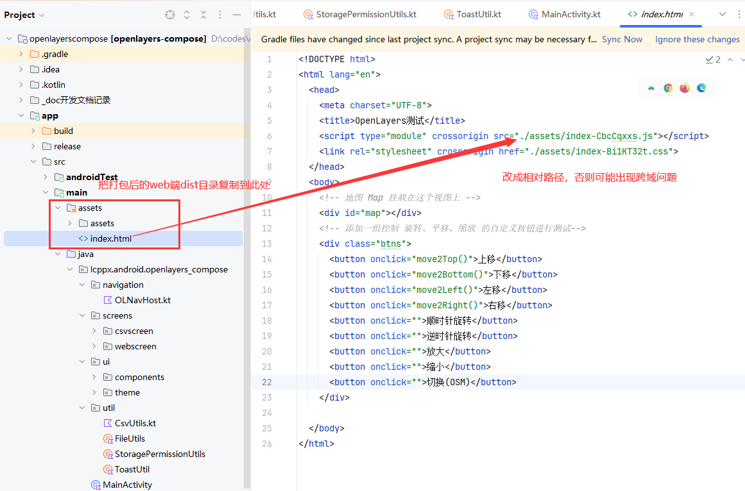Click the move2Top() onclick attribute
Viewport: 745px width, 491px height.
tap(421, 259)
